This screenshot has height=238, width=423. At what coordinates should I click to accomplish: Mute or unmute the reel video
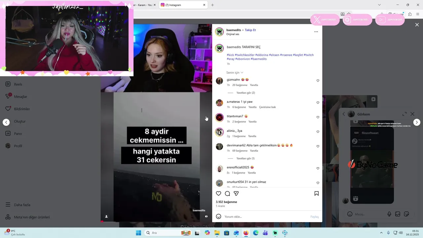[206, 217]
